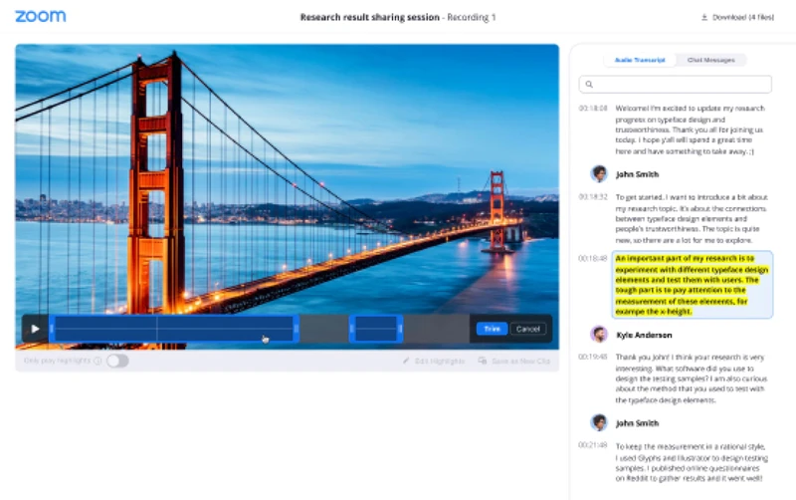Click the info icon beside Only play highlights
Image resolution: width=796 pixels, height=500 pixels.
click(x=98, y=361)
